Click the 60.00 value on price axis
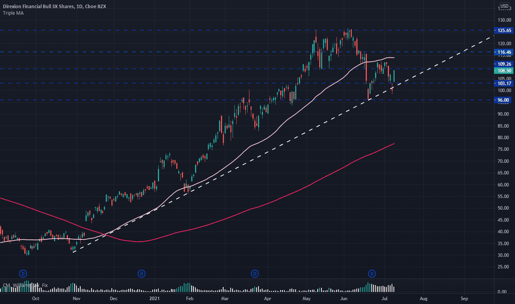This screenshot has height=304, width=515. 505,185
